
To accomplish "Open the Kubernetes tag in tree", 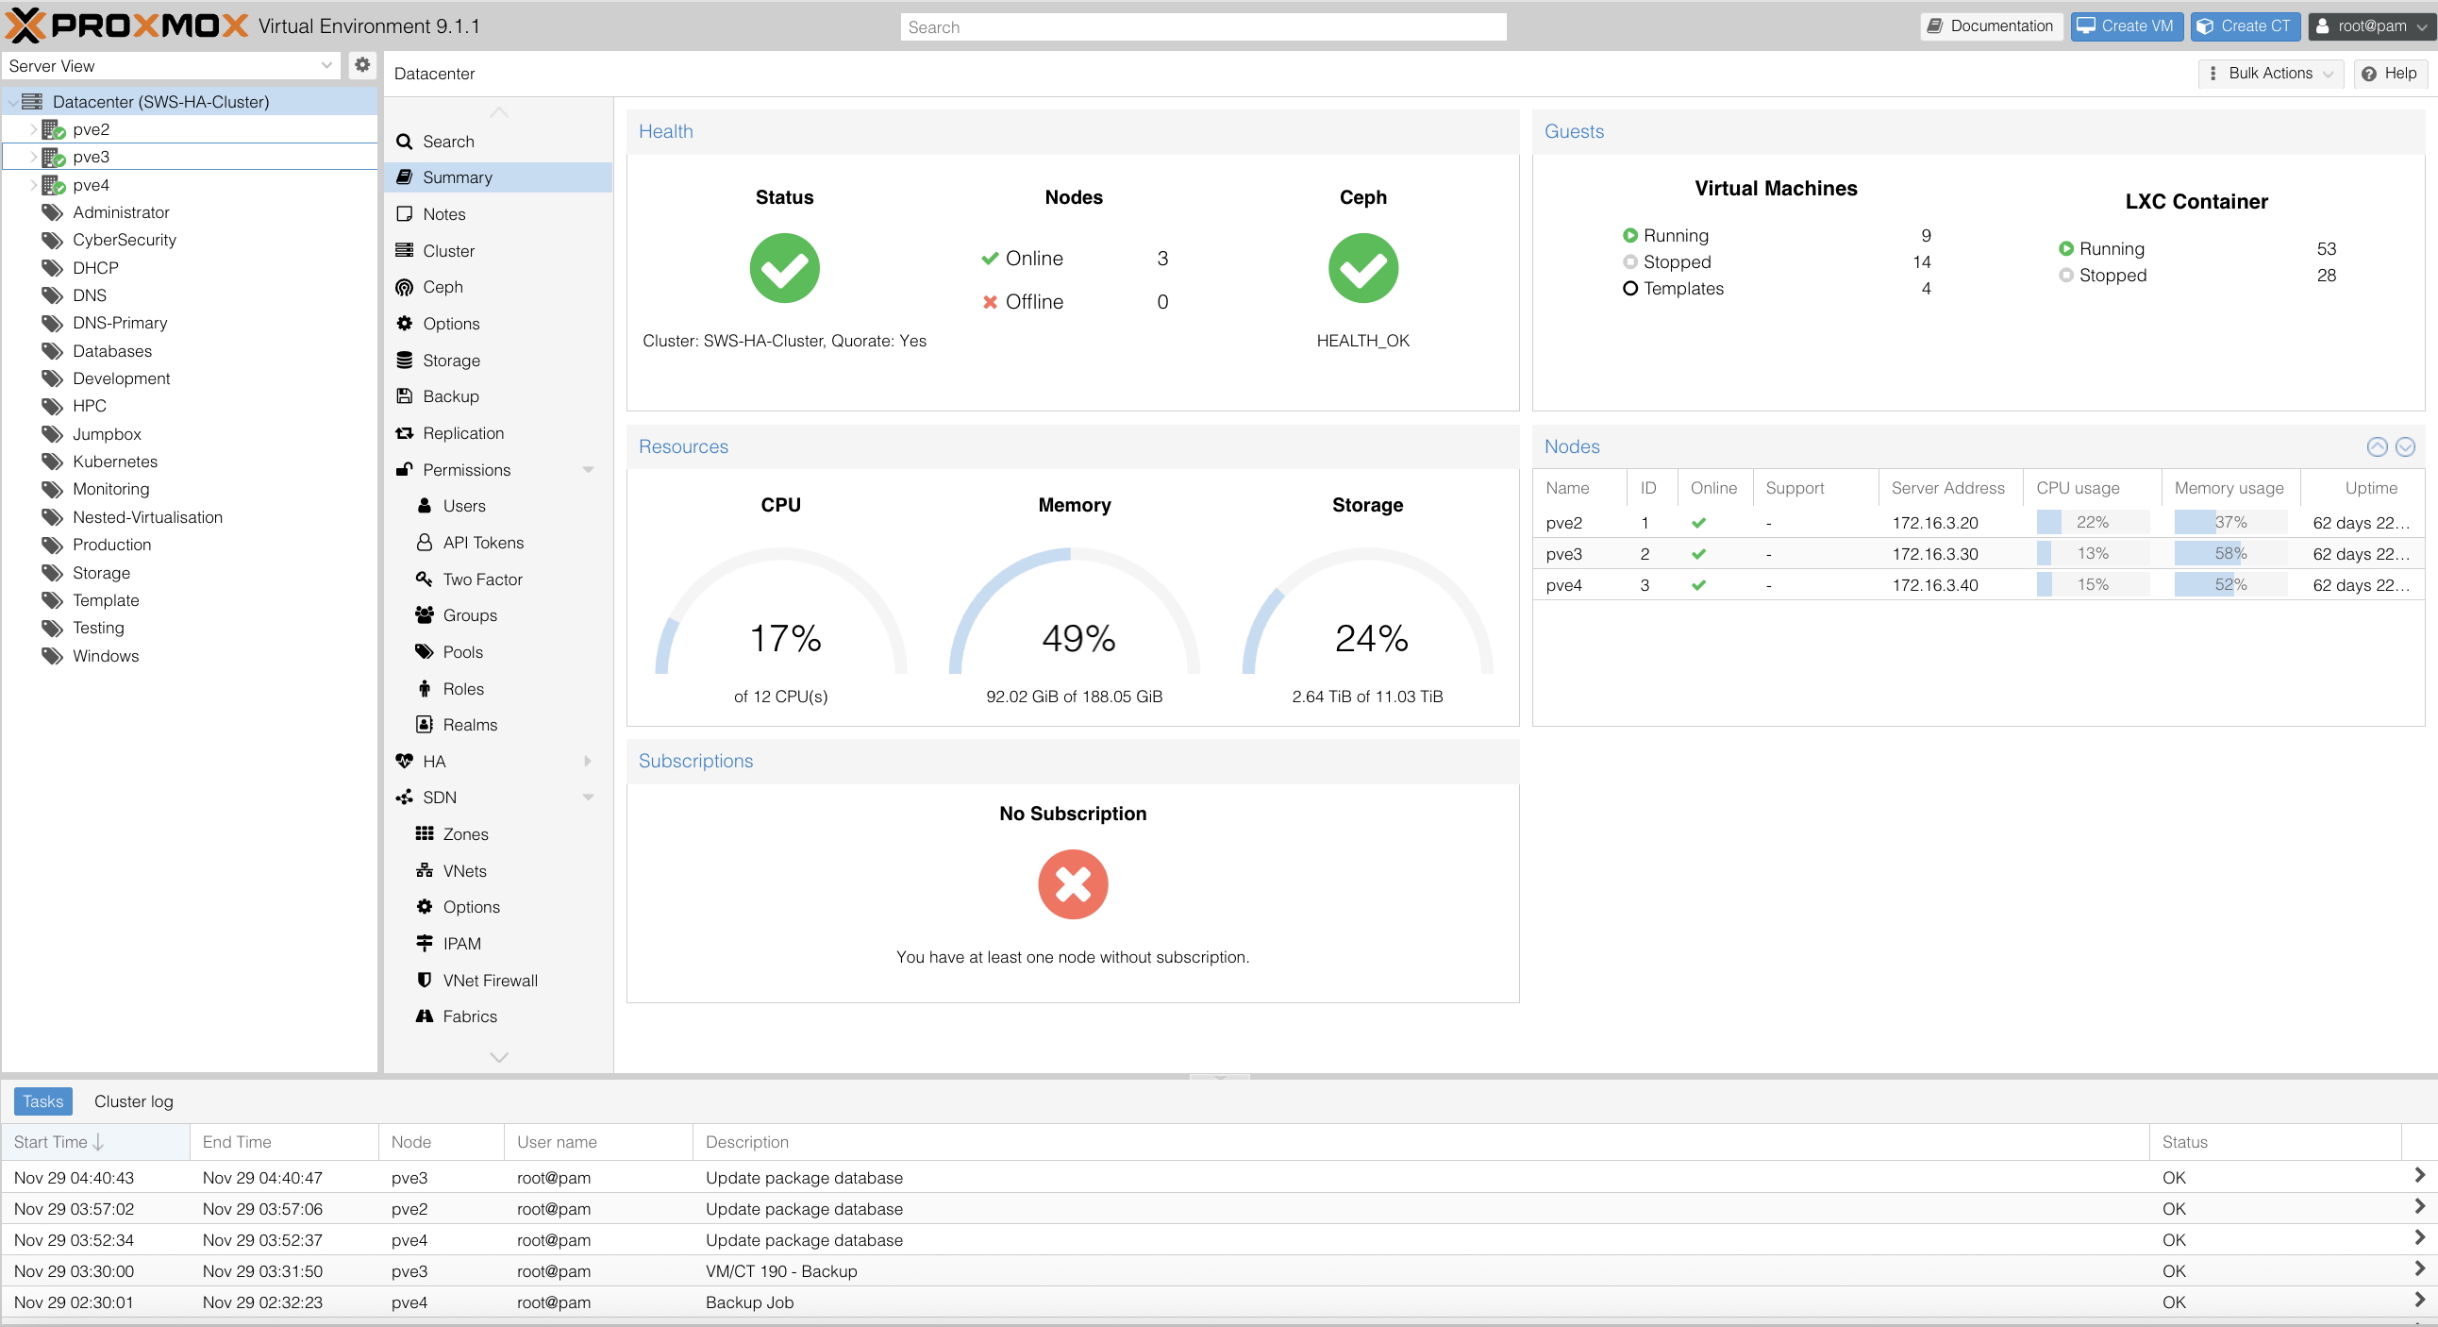I will coord(114,462).
